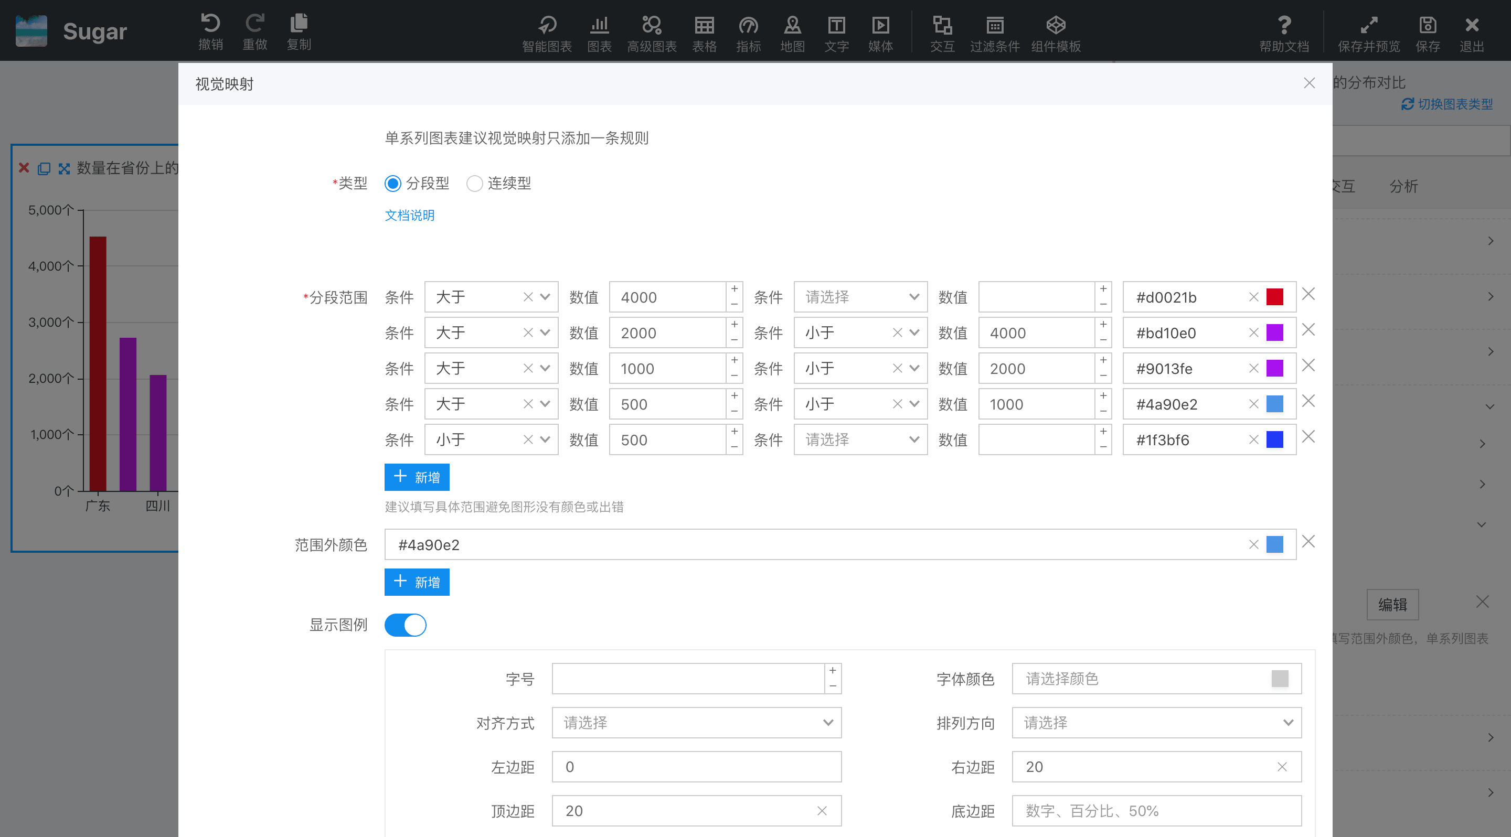Click 新增 button under 范围外颜色
Image resolution: width=1511 pixels, height=837 pixels.
[417, 582]
